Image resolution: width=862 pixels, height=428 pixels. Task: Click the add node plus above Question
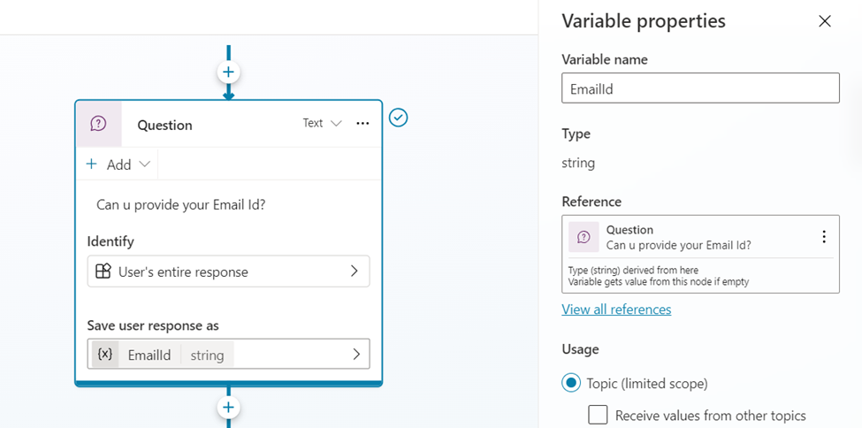pos(228,72)
